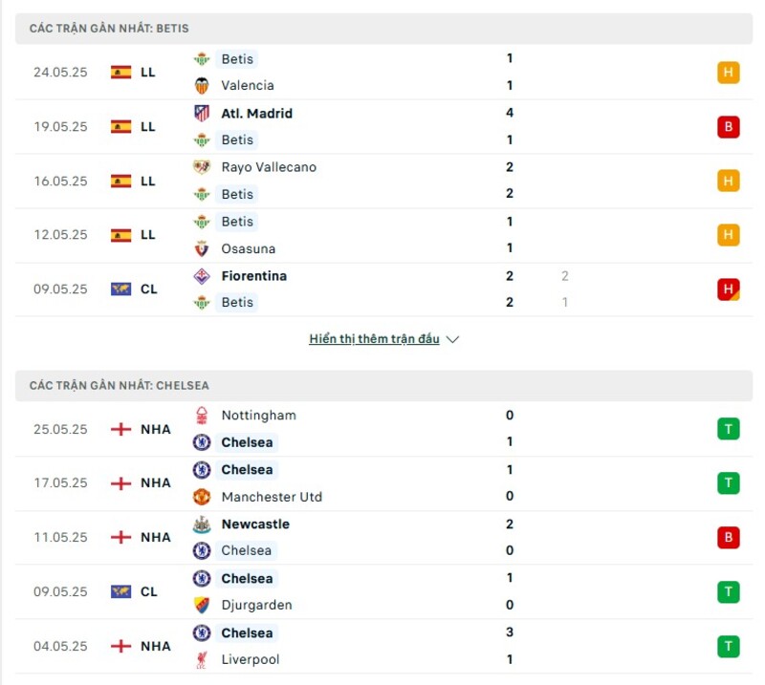Screen dimensions: 765x685
Task: Toggle the B badge for the Newcastle defeat
Action: tap(730, 537)
